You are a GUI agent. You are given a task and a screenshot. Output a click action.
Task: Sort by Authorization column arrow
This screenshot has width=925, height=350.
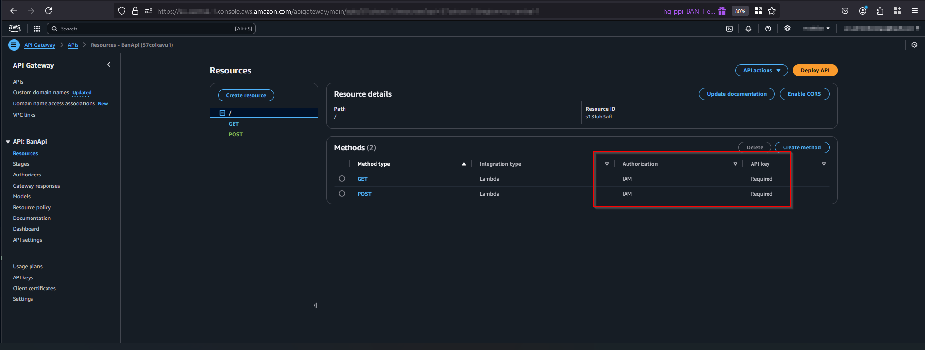click(x=735, y=164)
